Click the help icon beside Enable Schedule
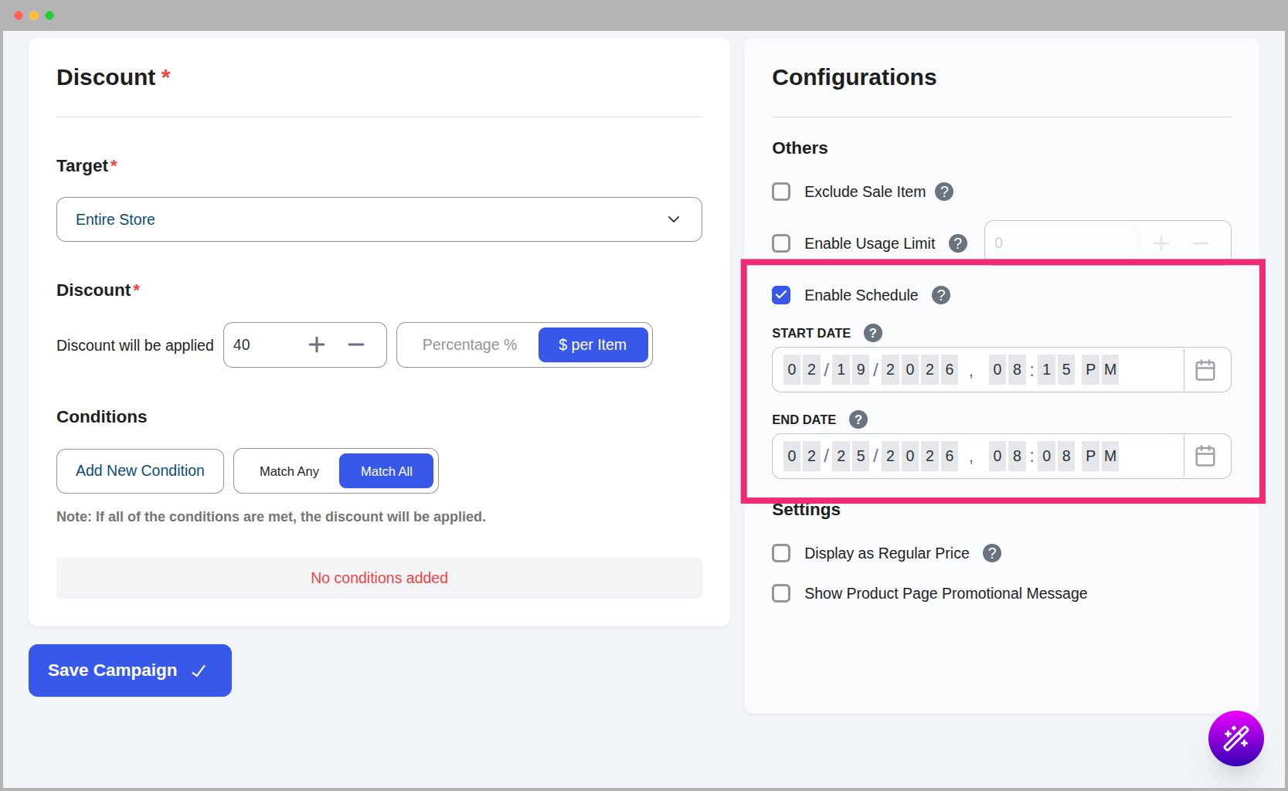This screenshot has height=791, width=1288. [x=940, y=294]
